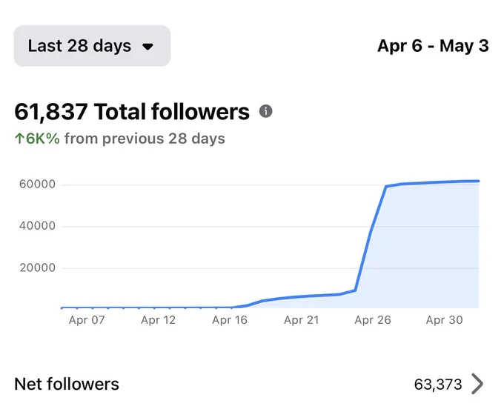Open Net followers details chevron

477,384
